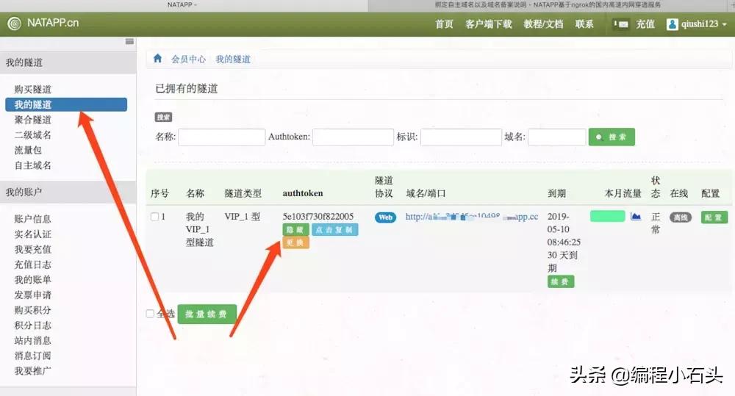Click the 续费 renew button under expiry
The image size is (735, 396).
click(561, 281)
